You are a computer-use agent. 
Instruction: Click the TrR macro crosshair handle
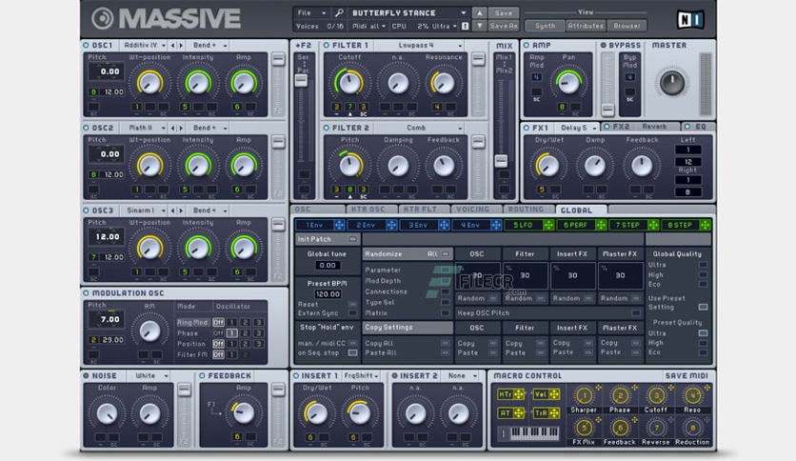(x=554, y=413)
